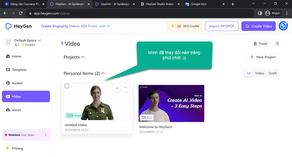The height and width of the screenshot is (157, 292).
Task: Toggle browser side panel icon
Action: 260,13
